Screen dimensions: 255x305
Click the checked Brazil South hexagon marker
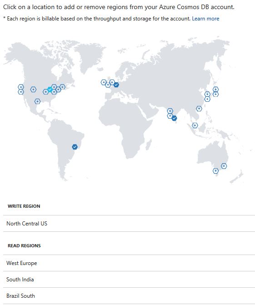(x=75, y=147)
